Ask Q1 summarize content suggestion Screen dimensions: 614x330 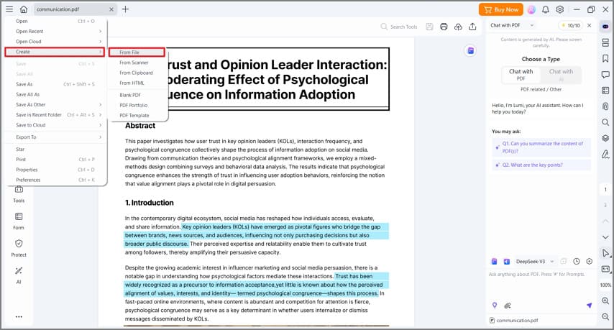click(x=541, y=147)
